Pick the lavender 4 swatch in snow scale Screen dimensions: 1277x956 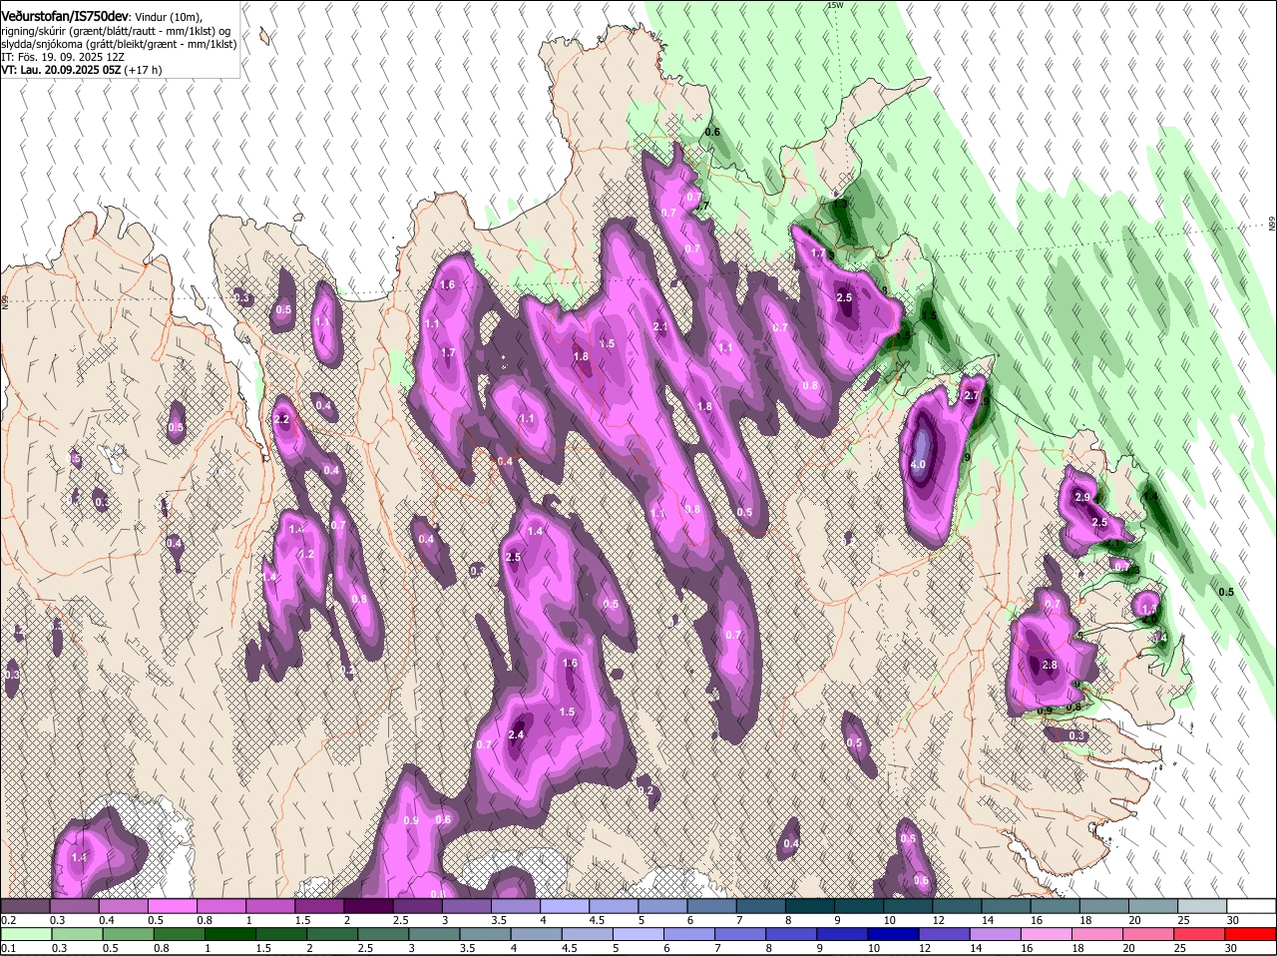tap(565, 906)
